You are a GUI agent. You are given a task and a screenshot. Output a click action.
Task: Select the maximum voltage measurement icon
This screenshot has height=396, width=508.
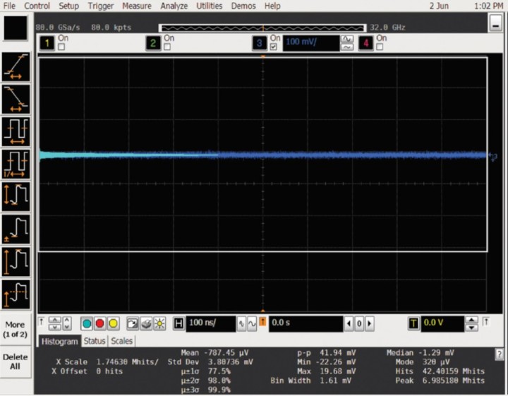pos(16,261)
